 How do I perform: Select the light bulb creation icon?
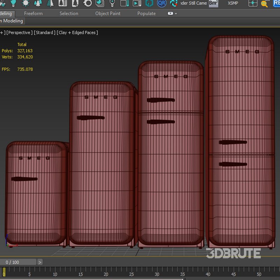point(14,4)
